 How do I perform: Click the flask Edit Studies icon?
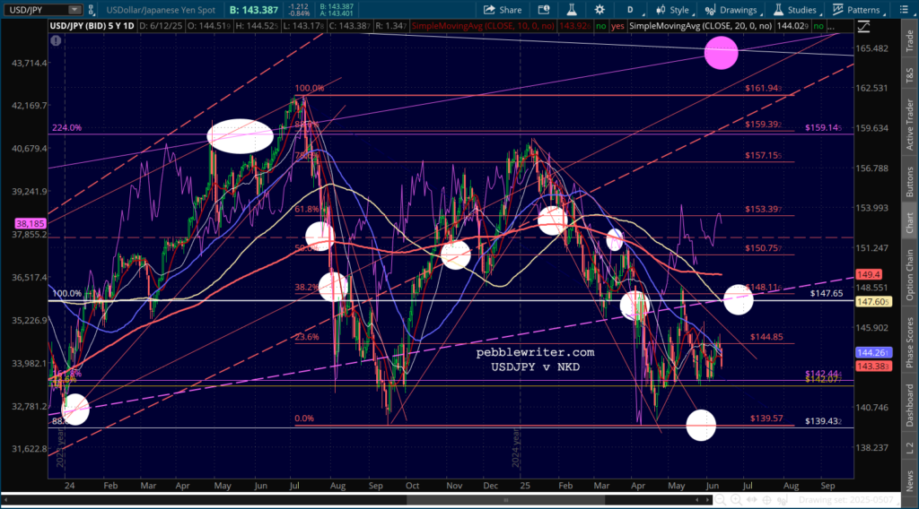coord(572,10)
